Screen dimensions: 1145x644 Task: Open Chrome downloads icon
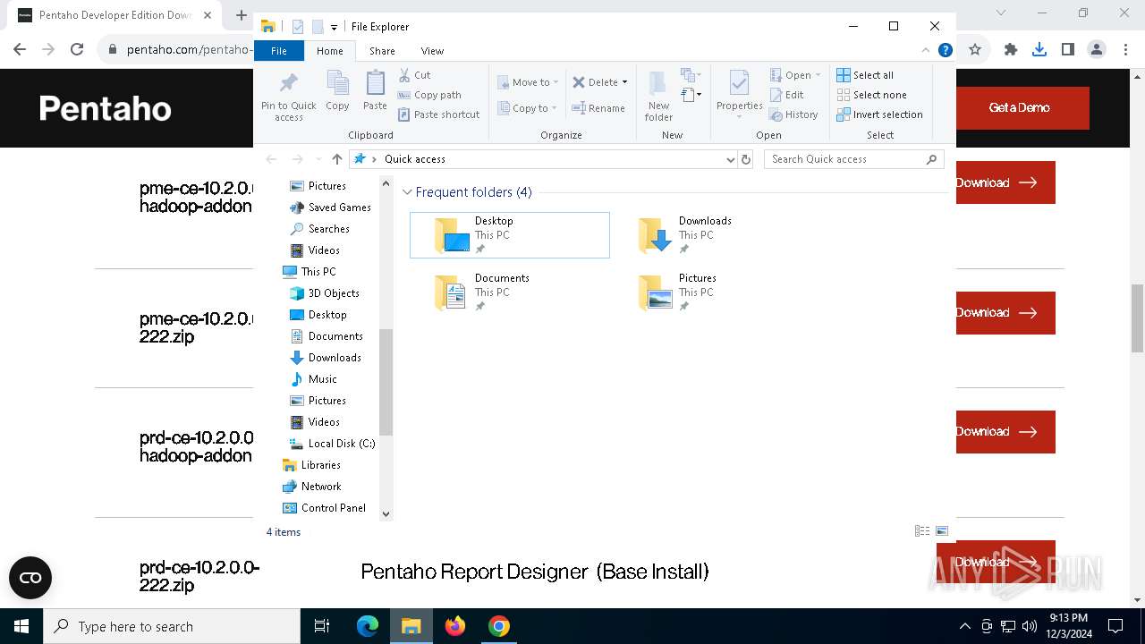1039,50
